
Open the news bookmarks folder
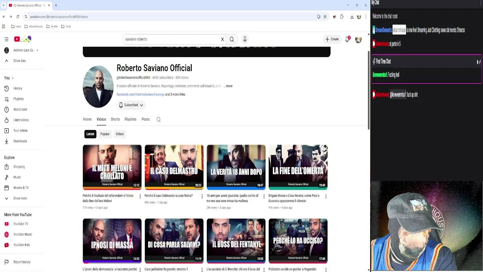[16, 26]
